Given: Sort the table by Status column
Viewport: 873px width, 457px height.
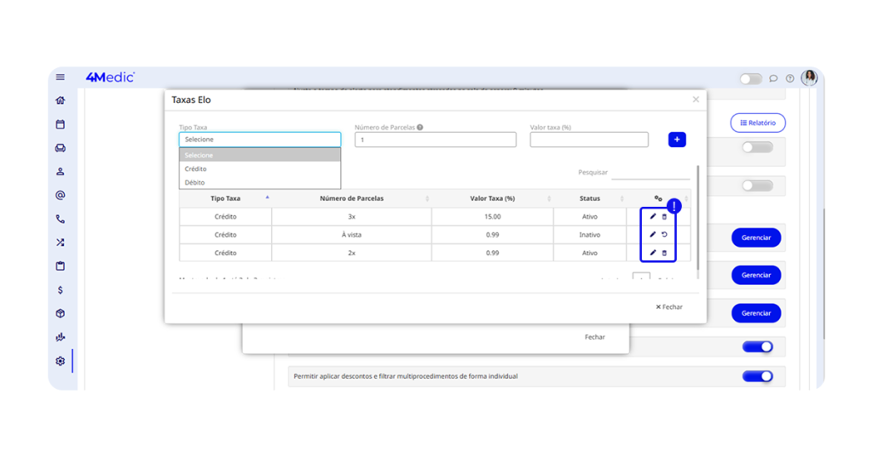Looking at the screenshot, I should (589, 198).
